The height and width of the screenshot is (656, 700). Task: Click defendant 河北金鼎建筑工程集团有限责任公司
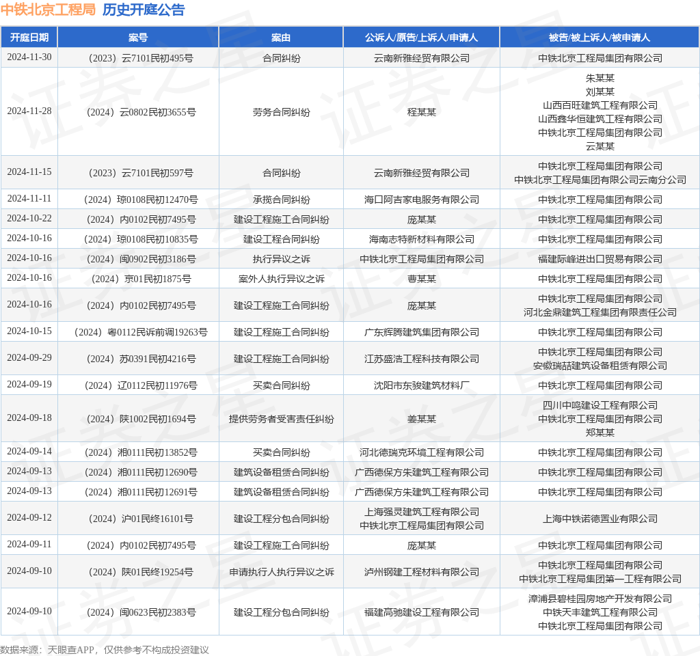coord(600,312)
